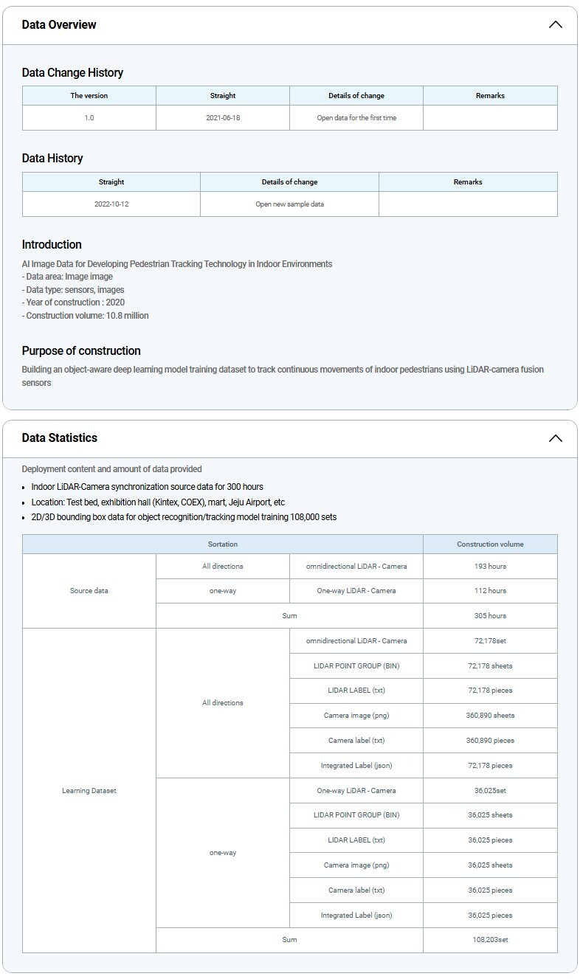
Task: Select "Open data for the first time" cell
Action: point(356,117)
